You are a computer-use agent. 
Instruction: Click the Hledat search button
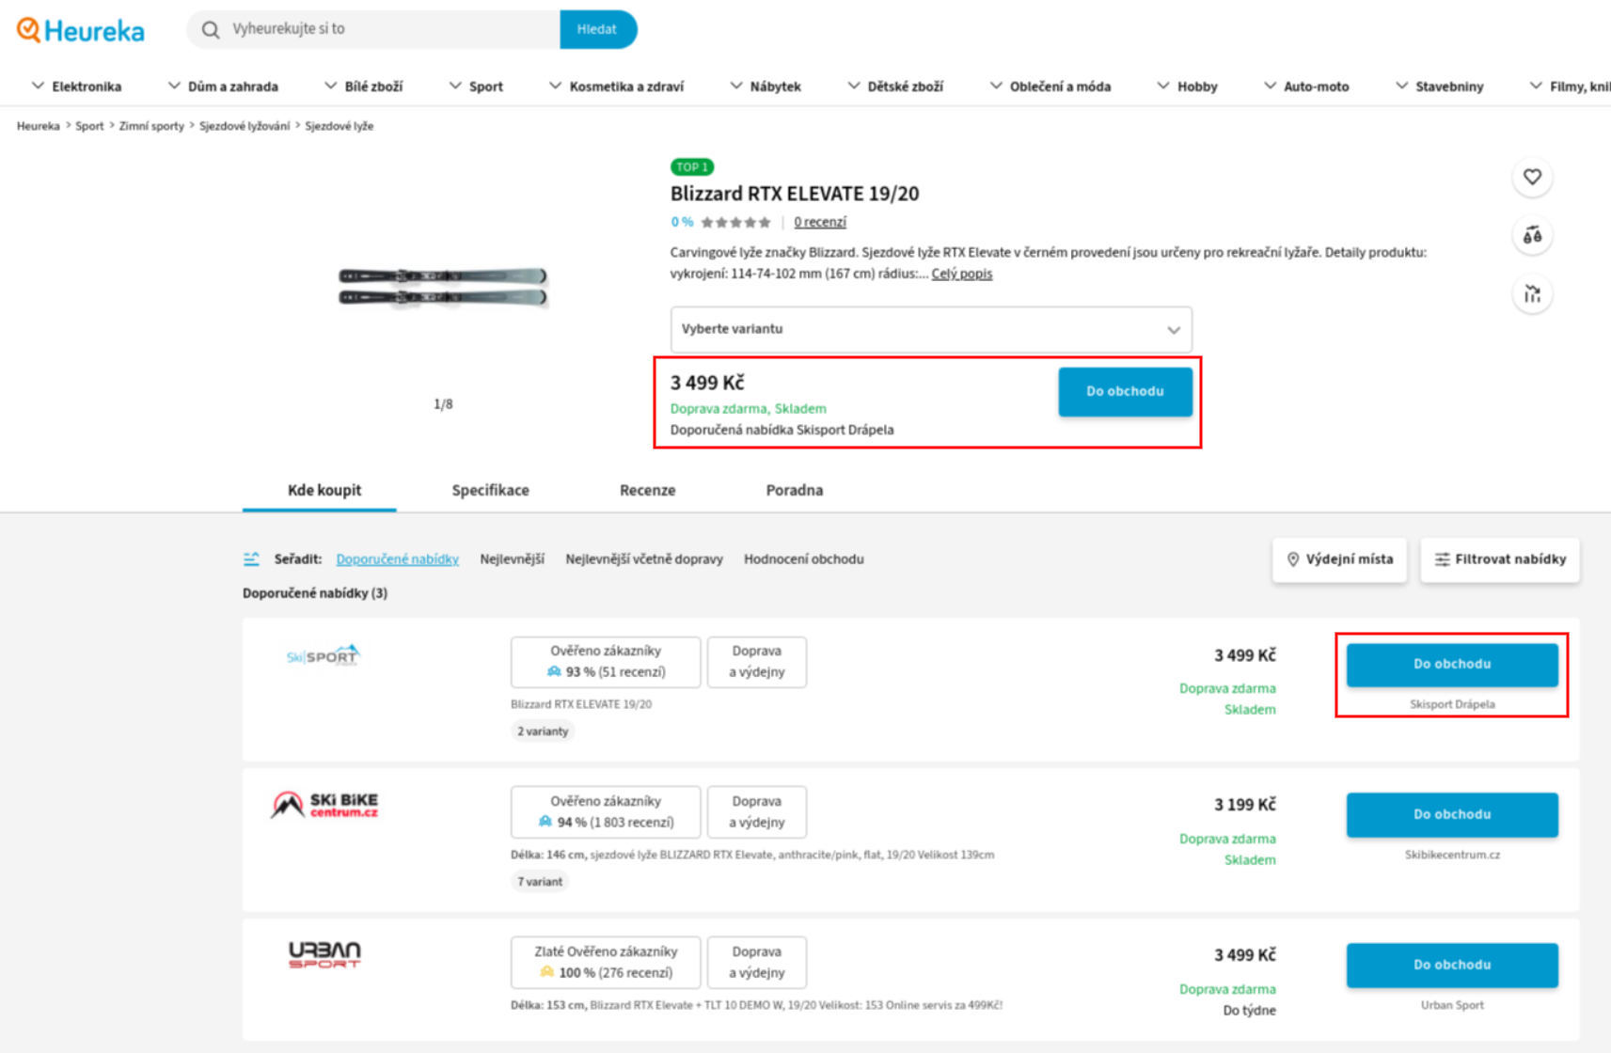pyautogui.click(x=597, y=29)
